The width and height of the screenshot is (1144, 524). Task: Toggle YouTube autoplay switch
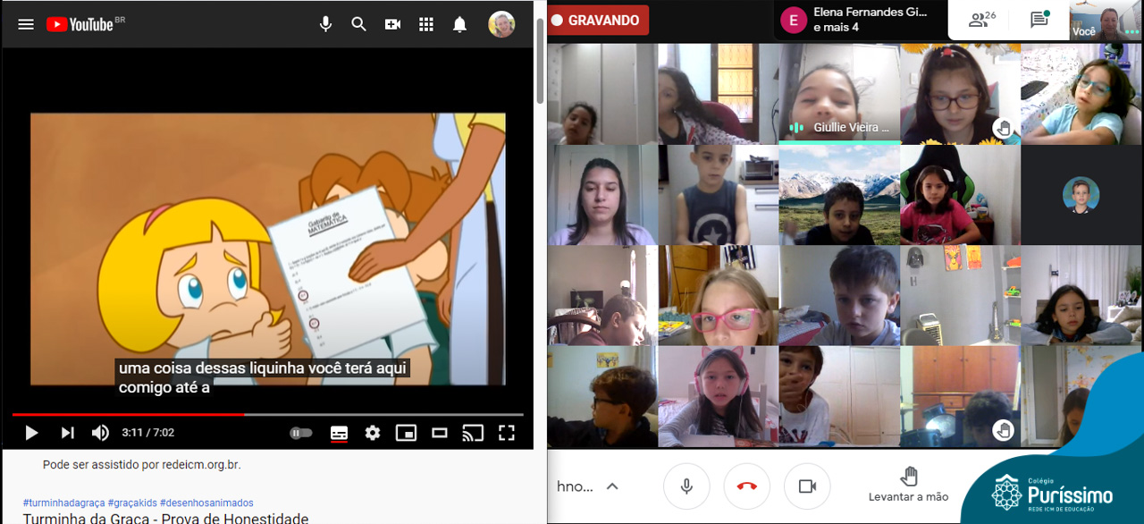pyautogui.click(x=301, y=433)
